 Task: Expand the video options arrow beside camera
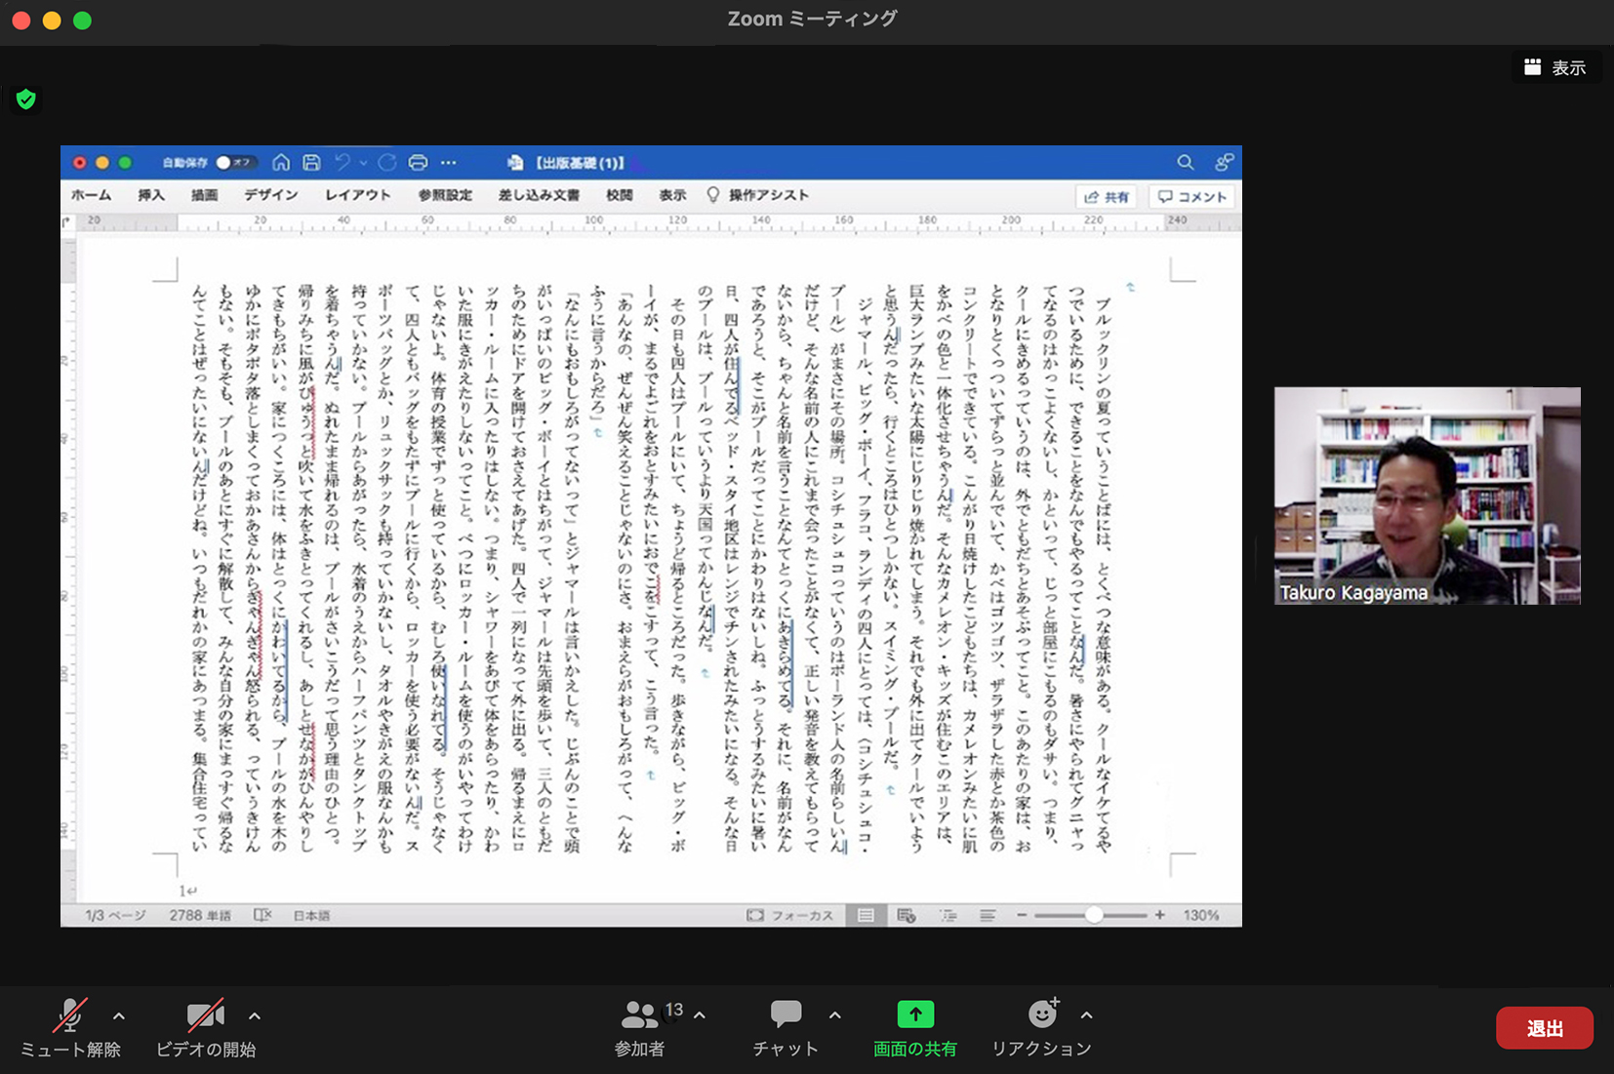[x=255, y=1015]
